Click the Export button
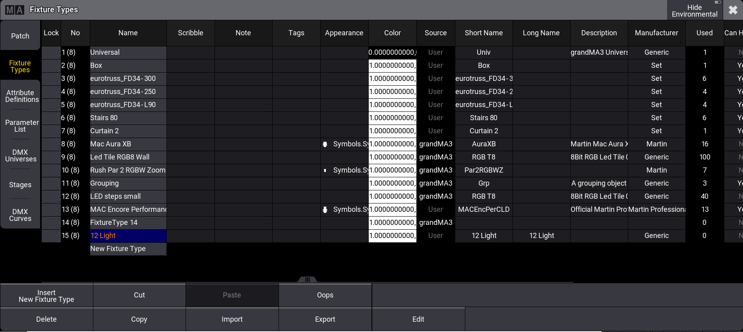 [325, 319]
